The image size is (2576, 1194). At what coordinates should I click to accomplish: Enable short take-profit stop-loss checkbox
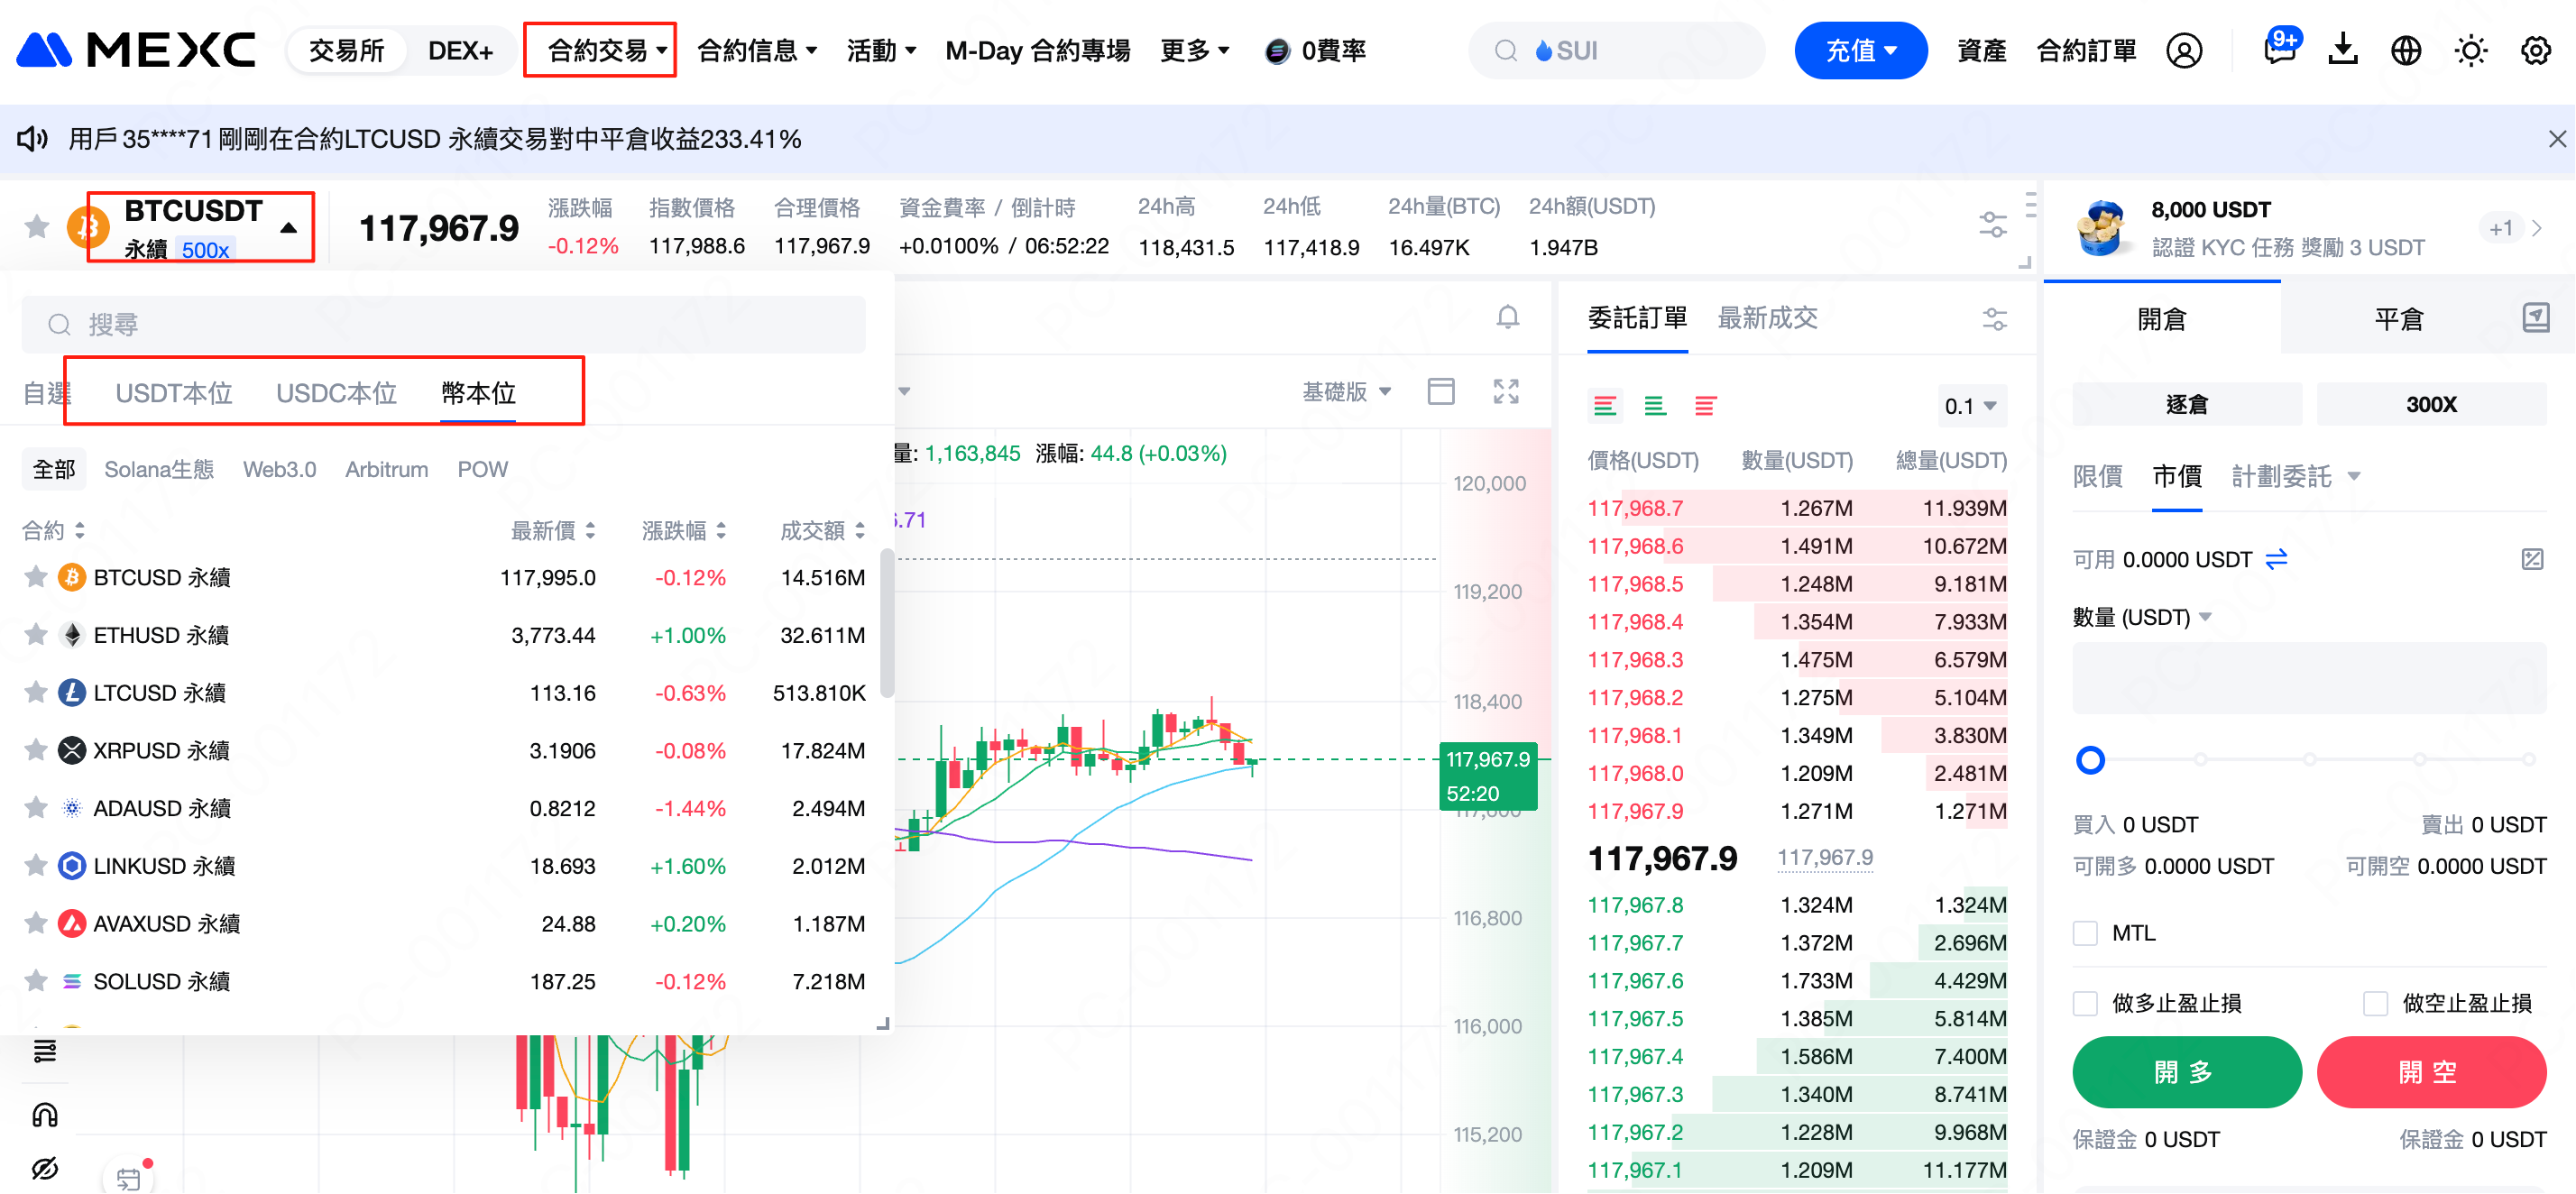click(2375, 1003)
